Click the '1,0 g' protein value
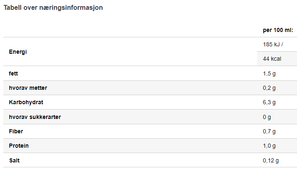Viewport: 297px width, 169px height. [269, 146]
